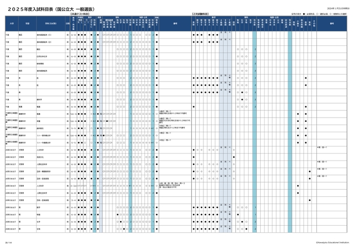This screenshot has height=251, width=355.
Task: Select the お茶の水女子 言語文化 department cell
Action: coord(40,156)
